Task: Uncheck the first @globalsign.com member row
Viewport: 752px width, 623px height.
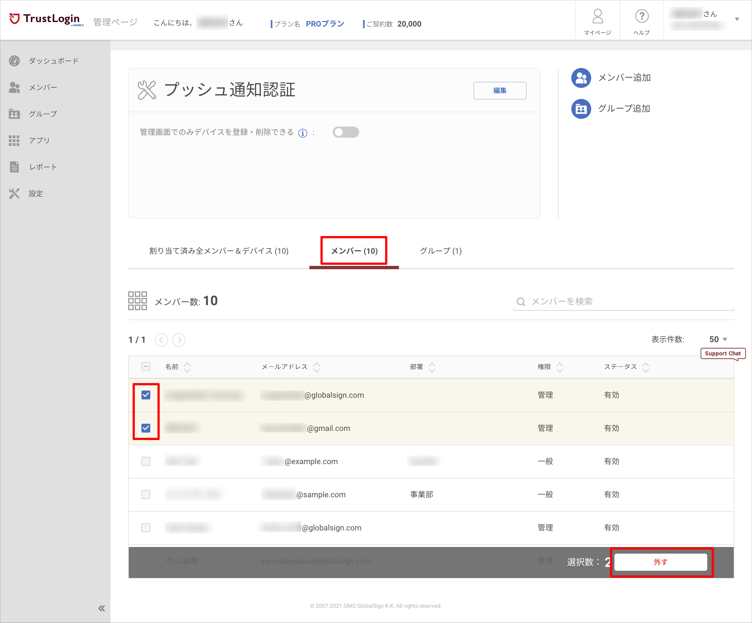Action: point(146,395)
